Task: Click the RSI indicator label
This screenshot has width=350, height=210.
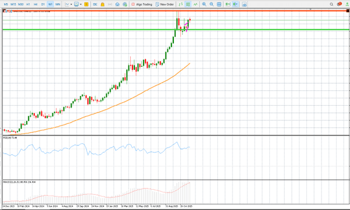Action: [10, 138]
